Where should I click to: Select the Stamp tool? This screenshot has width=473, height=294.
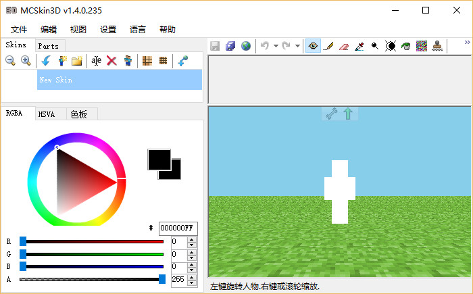437,46
